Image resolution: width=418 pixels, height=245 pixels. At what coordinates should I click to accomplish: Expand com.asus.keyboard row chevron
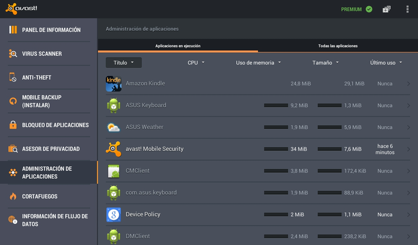click(x=409, y=192)
